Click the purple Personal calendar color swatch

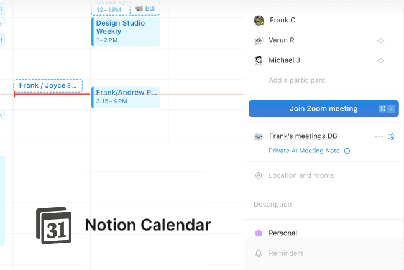point(259,233)
